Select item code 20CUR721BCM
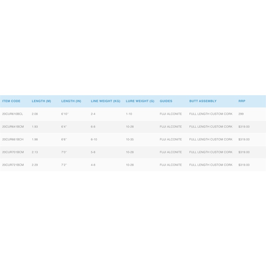 point(13,165)
